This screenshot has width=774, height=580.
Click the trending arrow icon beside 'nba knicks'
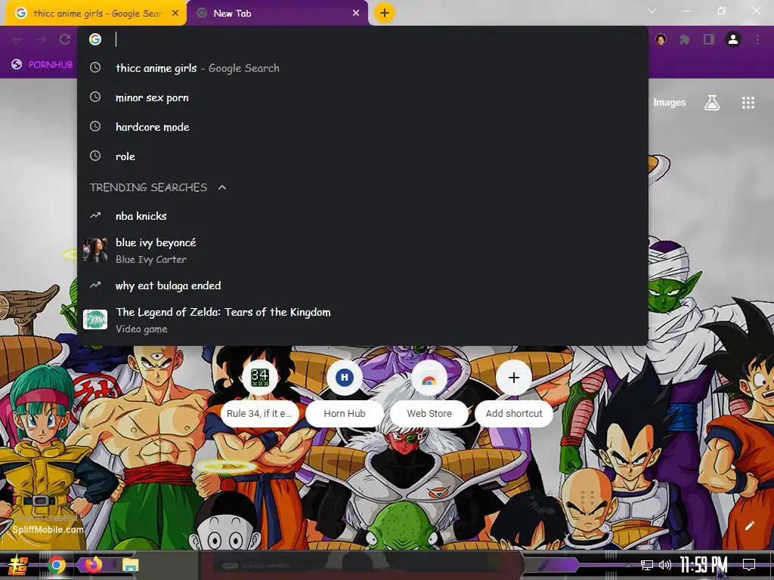click(95, 215)
